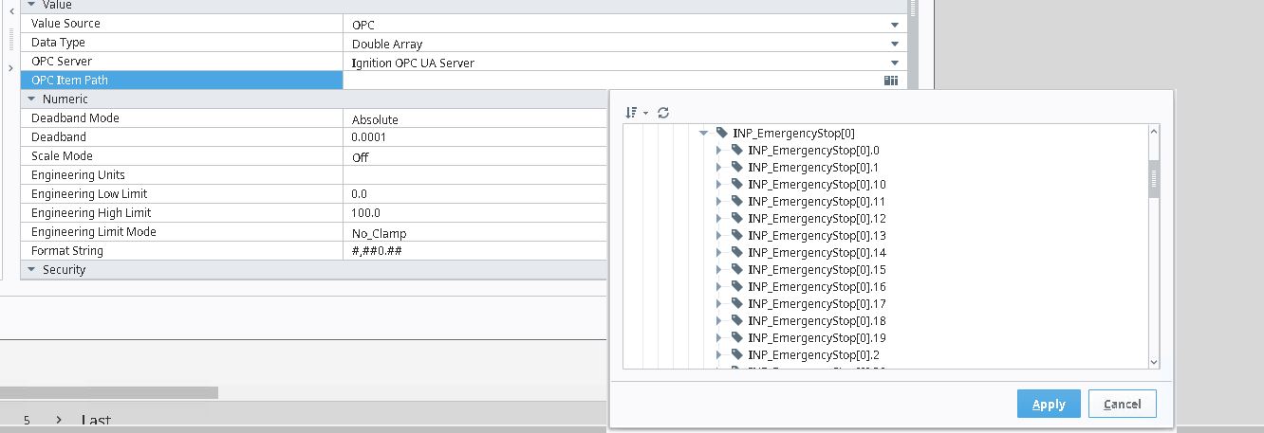Viewport: 1264px width, 433px height.
Task: Click the Scale Mode value Off
Action: [361, 157]
